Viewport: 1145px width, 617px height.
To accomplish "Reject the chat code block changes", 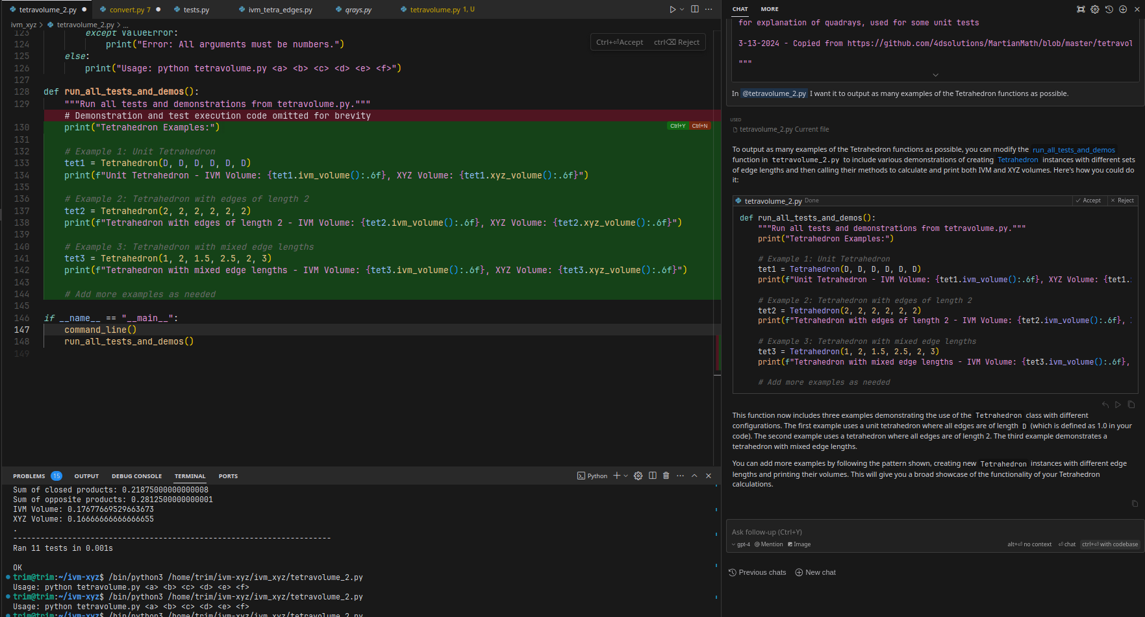I will (x=1122, y=200).
